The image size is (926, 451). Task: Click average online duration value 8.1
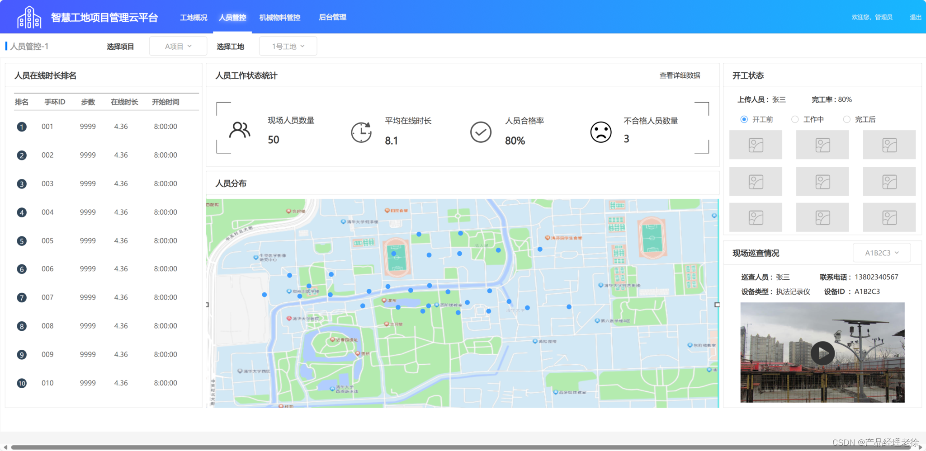[x=392, y=141]
